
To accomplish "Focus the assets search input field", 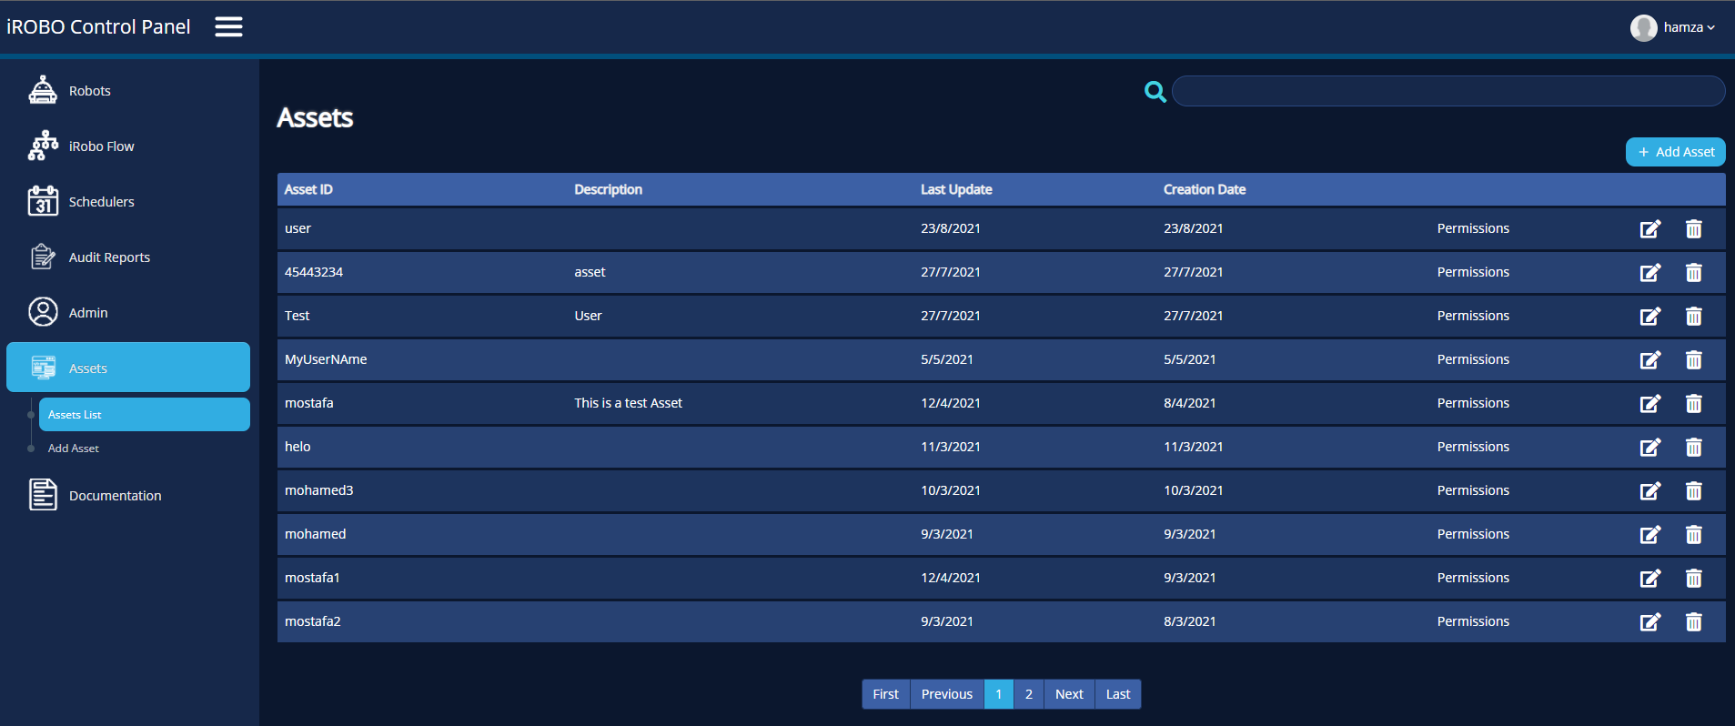I will (x=1448, y=92).
